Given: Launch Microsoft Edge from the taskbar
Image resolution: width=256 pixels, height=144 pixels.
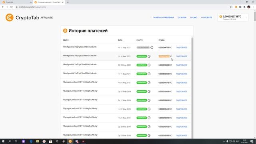Looking at the screenshot, I should pos(31,141).
